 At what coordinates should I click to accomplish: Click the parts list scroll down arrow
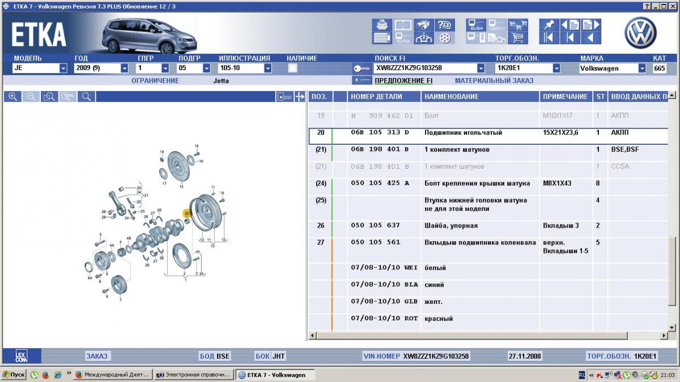[672, 327]
